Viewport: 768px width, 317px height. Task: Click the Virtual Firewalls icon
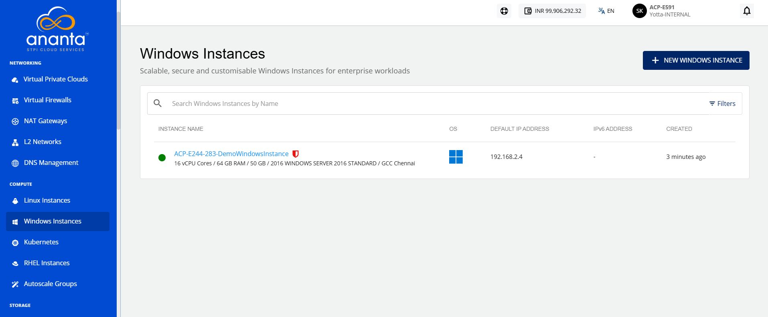[15, 100]
